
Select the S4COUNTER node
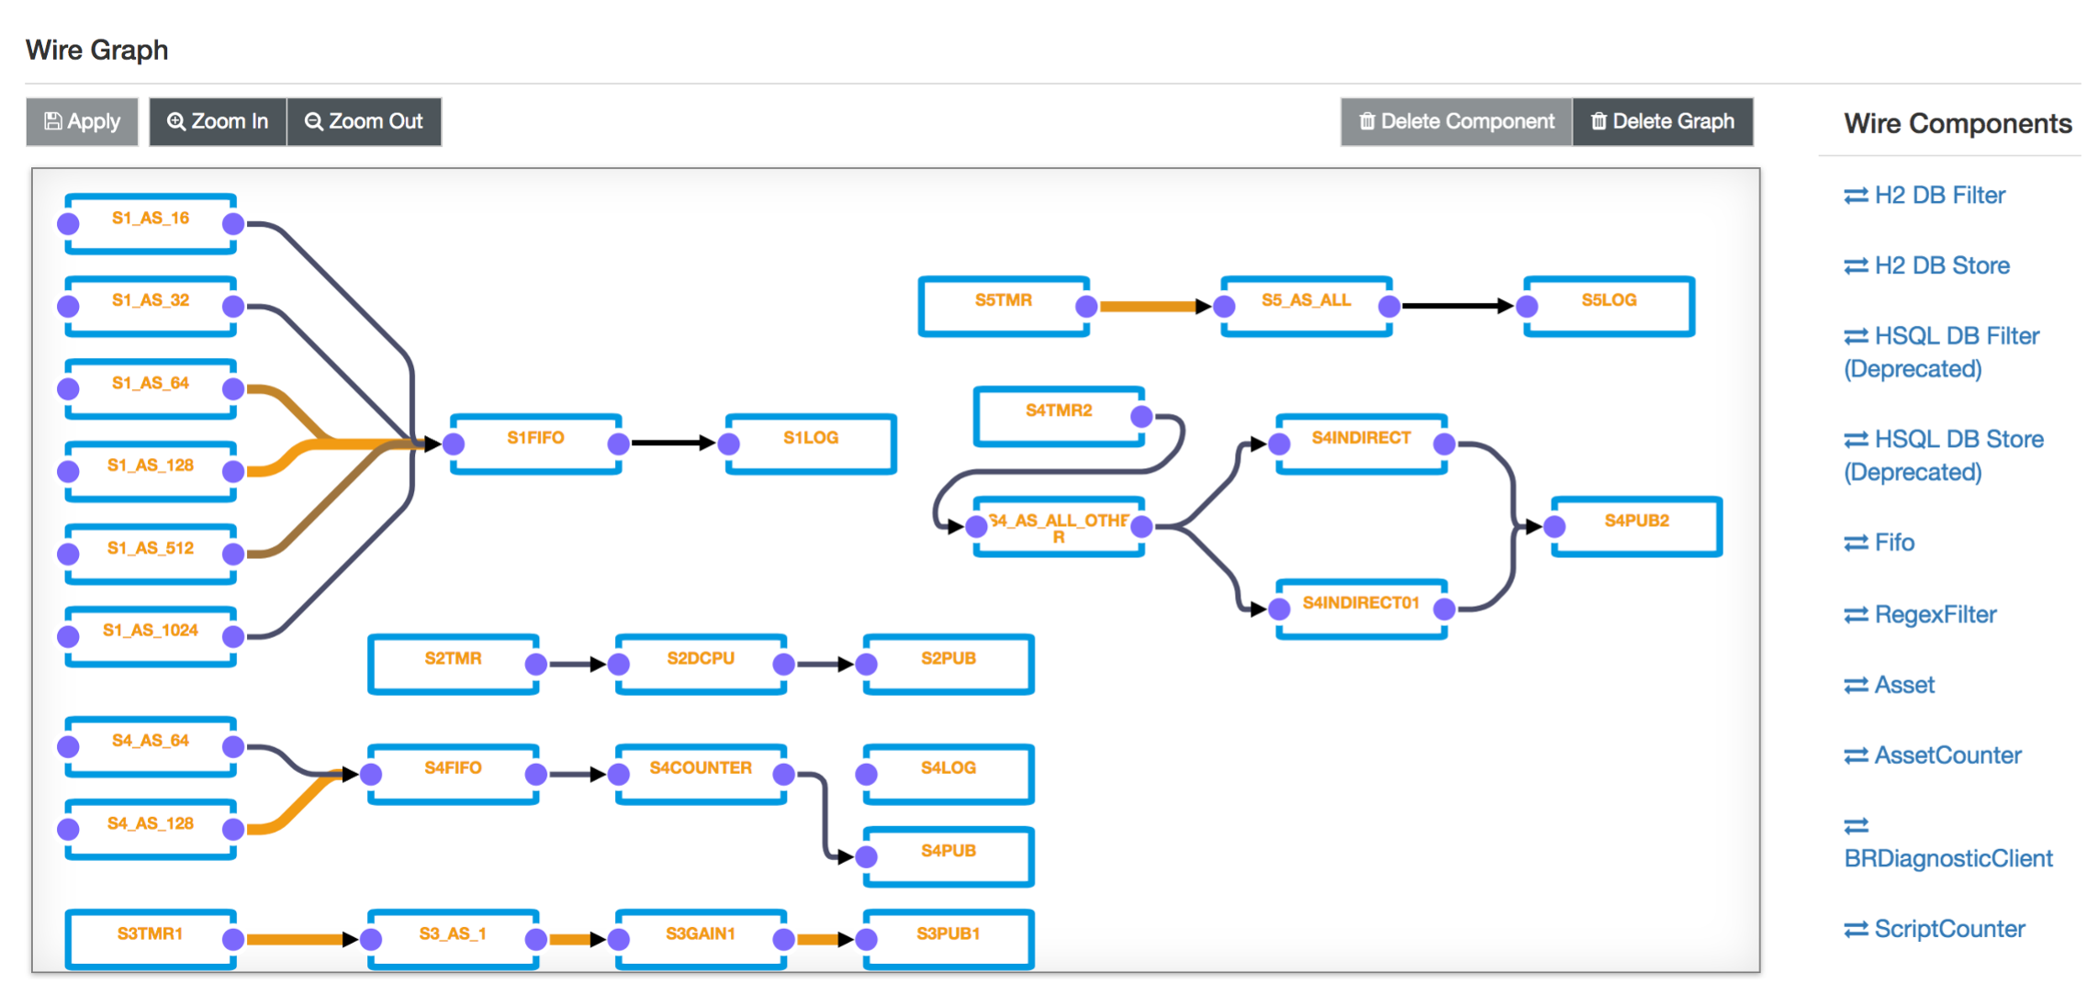coord(701,774)
